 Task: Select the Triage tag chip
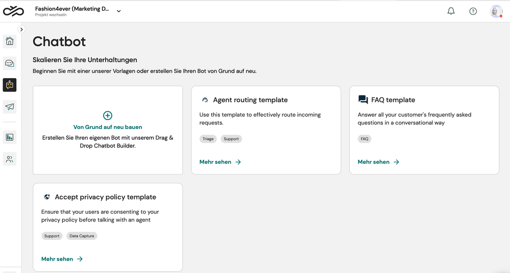point(208,139)
